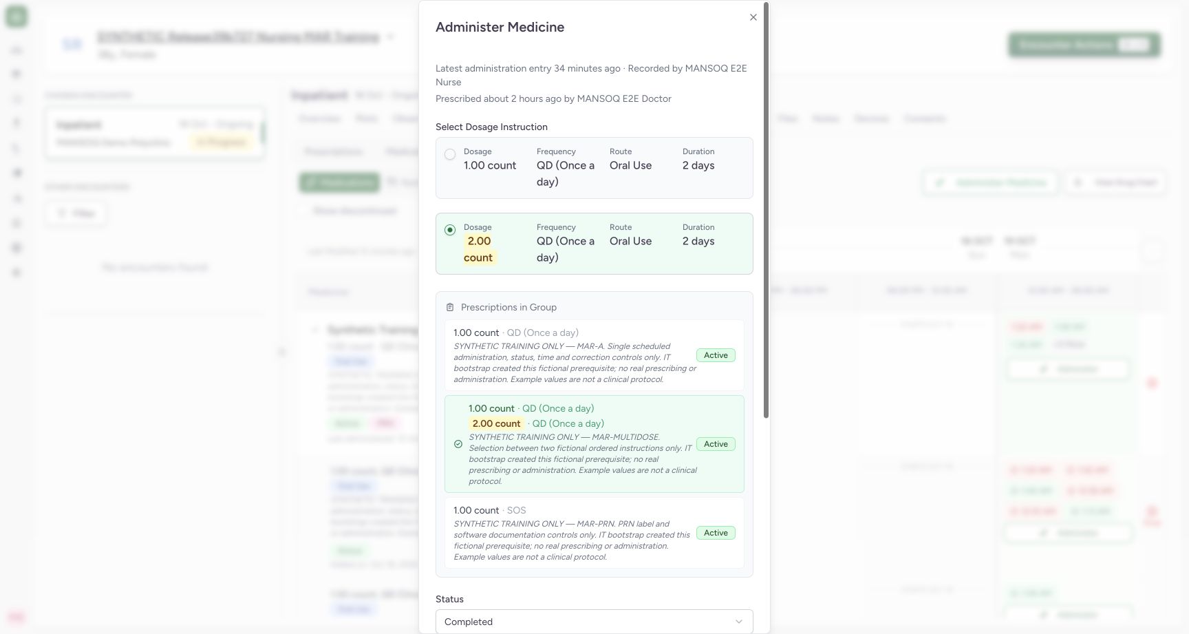Select the 2.00 count dosage instruction radio
Viewport: 1189px width, 634px height.
coord(450,230)
